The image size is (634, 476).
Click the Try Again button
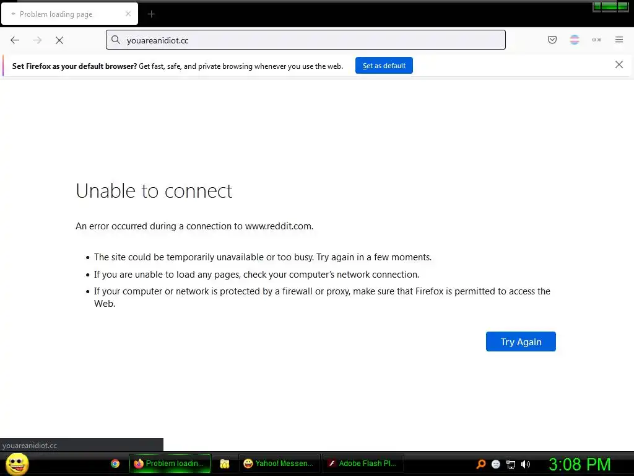click(x=521, y=342)
